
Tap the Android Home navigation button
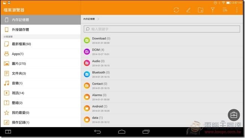pyautogui.click(x=122, y=132)
